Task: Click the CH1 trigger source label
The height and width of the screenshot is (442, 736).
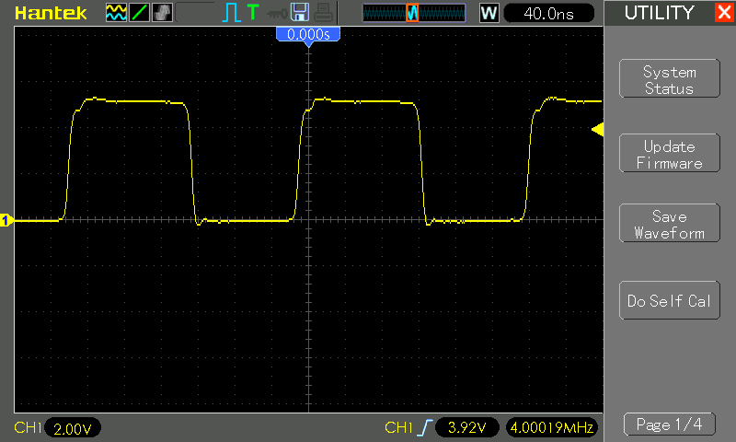Action: pyautogui.click(x=398, y=427)
